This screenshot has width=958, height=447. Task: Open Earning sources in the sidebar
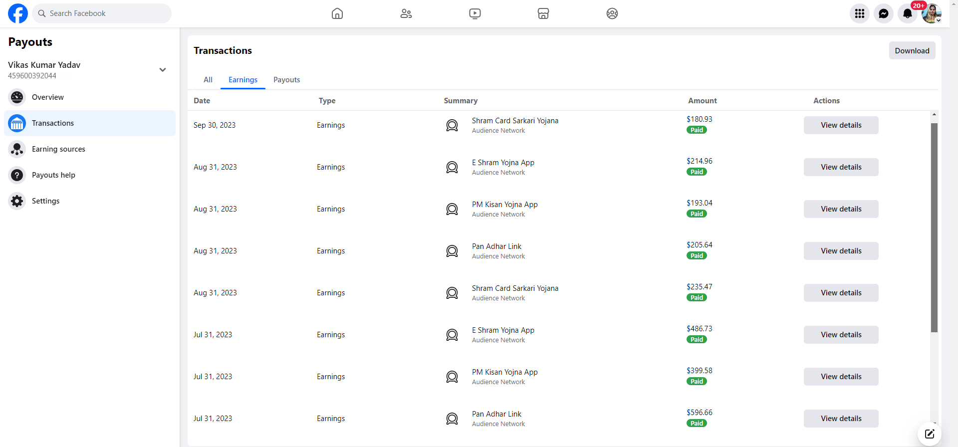[90, 149]
